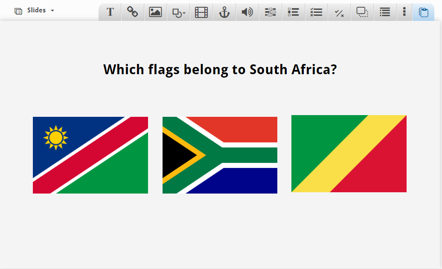Select the green-yellow-red Congo flag image
Viewport: 442px width, 269px height.
coord(349,154)
